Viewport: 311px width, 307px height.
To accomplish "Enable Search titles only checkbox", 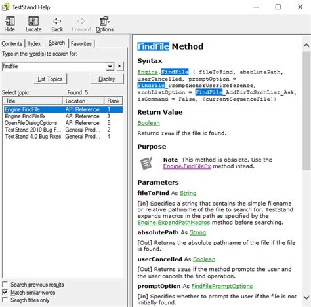I will point(5,300).
